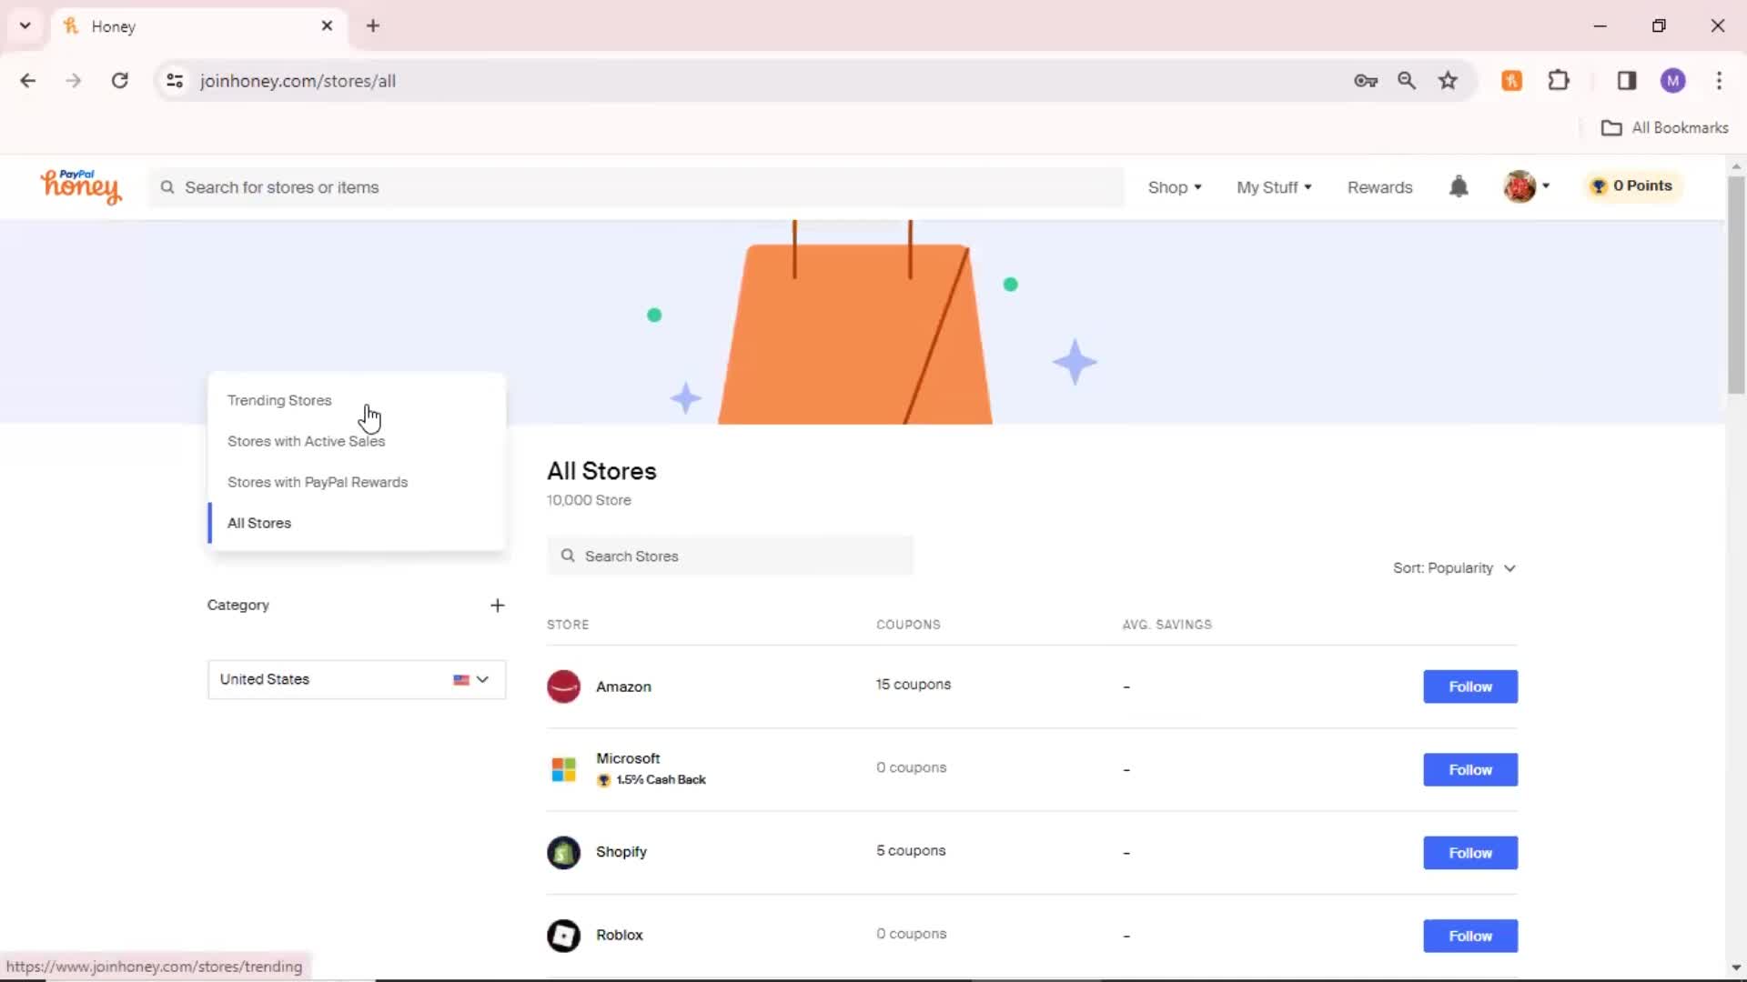
Task: Click the Honey extension icon in toolbar
Action: coord(1511,81)
